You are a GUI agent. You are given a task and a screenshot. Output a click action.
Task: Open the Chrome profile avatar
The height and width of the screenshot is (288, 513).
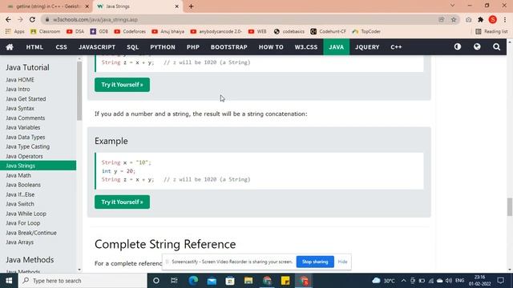point(493,19)
